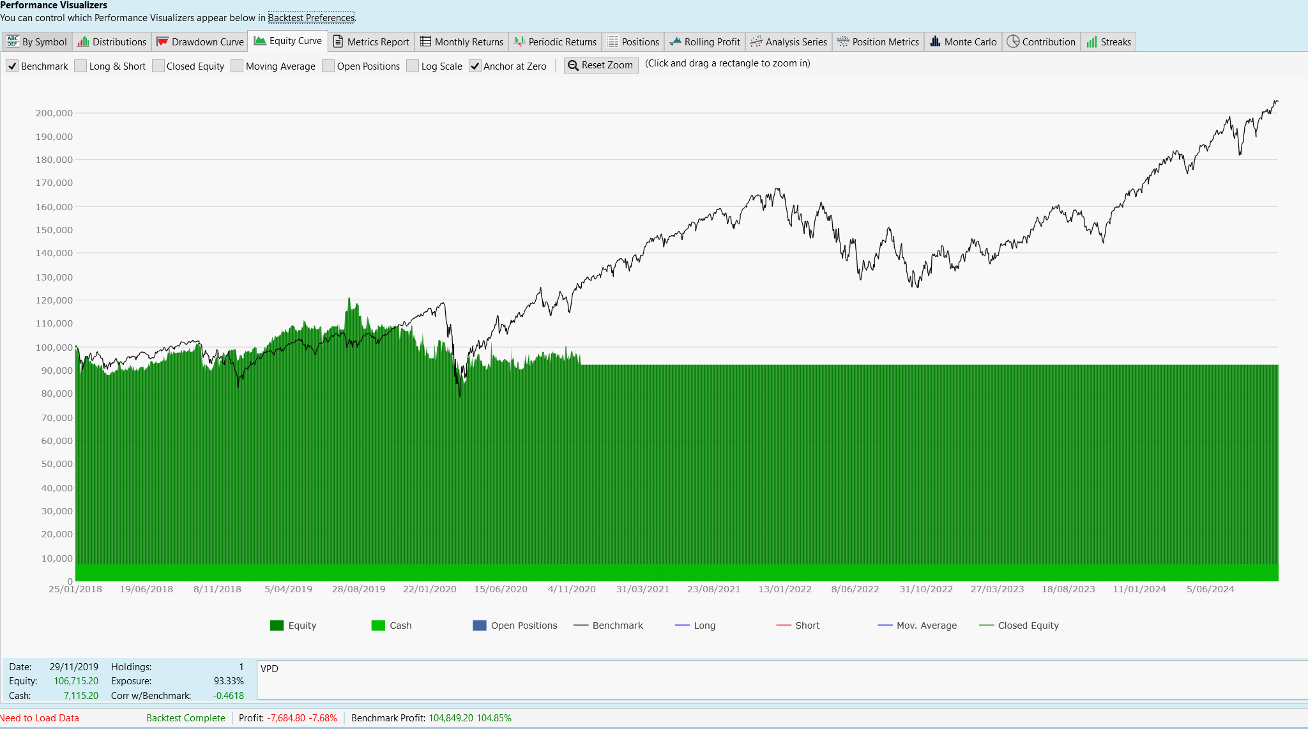Toggle the Anchor at Zero checkbox

tap(475, 66)
